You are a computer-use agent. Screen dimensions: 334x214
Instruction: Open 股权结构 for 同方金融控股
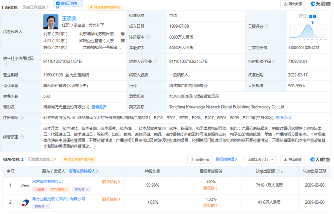click(x=111, y=199)
